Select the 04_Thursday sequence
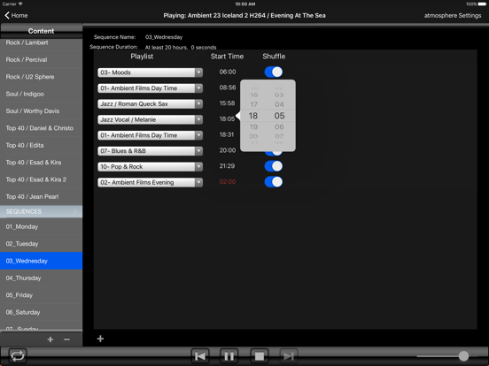The width and height of the screenshot is (489, 366). [x=41, y=278]
